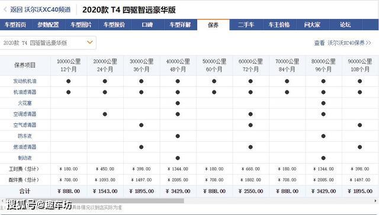Click the 工时费 ¥668.00 cell
This screenshot has height=215, width=379.
click(x=250, y=169)
